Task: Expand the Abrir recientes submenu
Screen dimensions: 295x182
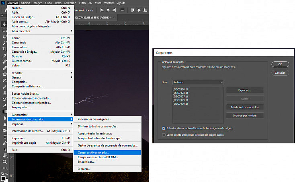Action: 41,31
